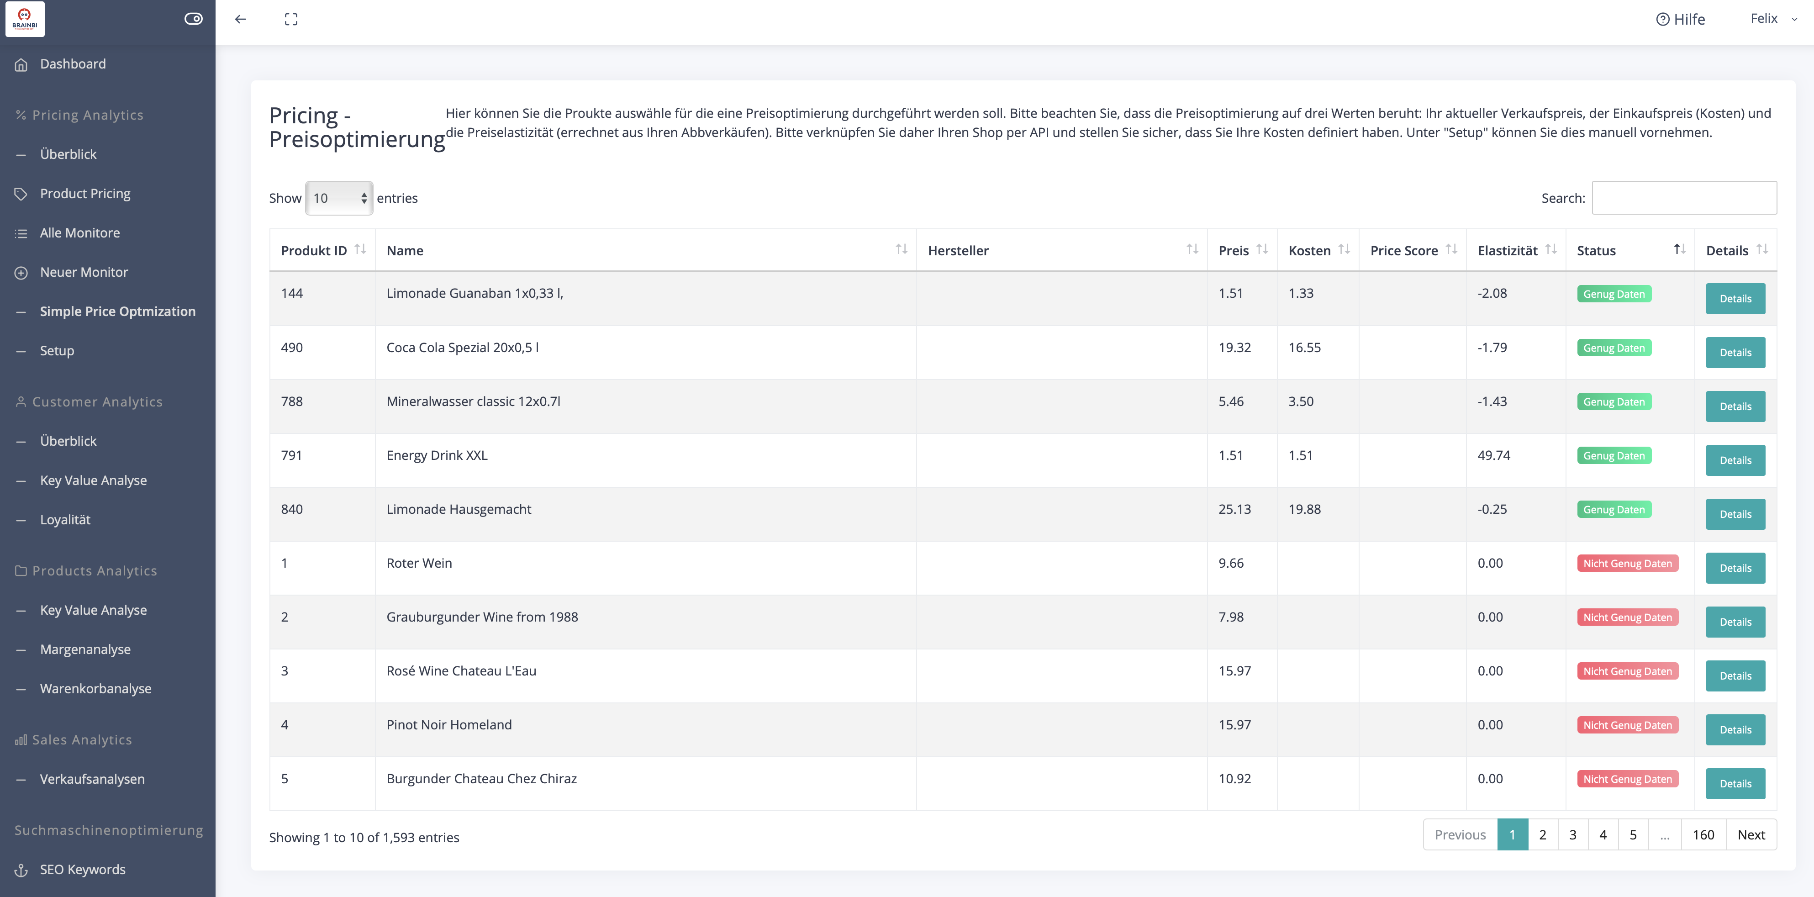Open the Show entries count dropdown
This screenshot has width=1814, height=897.
(339, 198)
